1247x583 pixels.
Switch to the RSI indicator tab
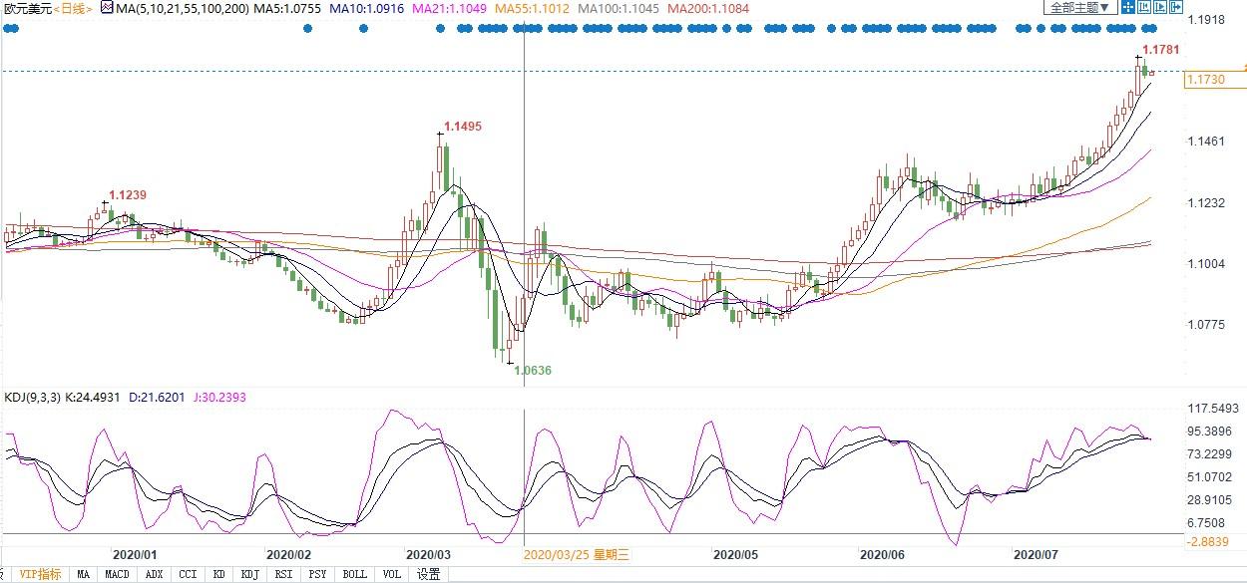283,574
